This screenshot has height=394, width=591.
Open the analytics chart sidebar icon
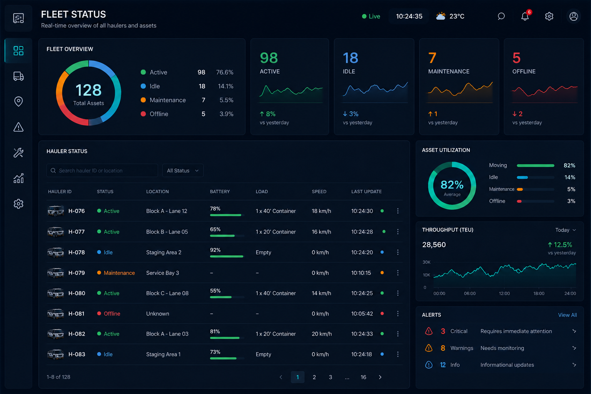(x=18, y=178)
